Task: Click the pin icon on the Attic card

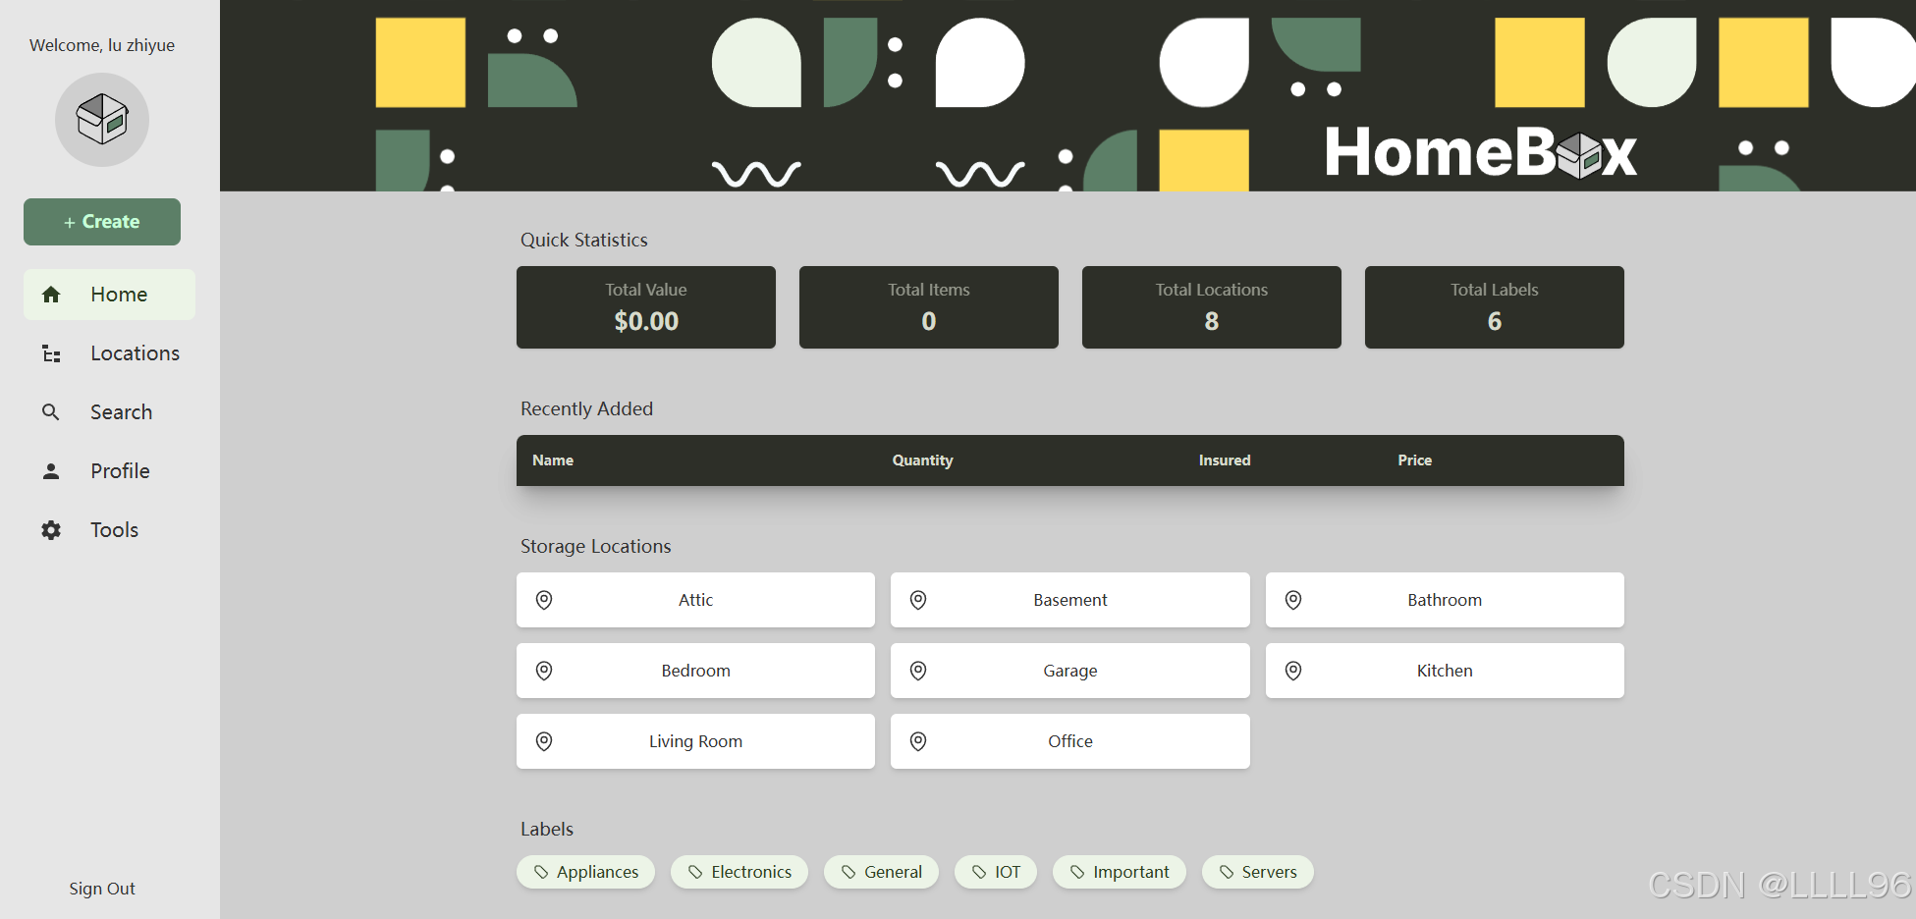Action: click(x=544, y=600)
